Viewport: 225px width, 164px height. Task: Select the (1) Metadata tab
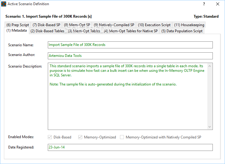(17, 30)
